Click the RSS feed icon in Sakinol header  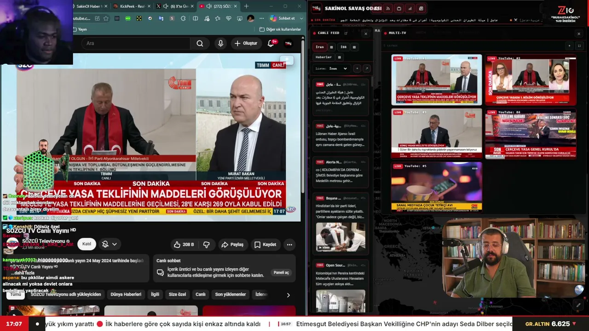tap(388, 8)
